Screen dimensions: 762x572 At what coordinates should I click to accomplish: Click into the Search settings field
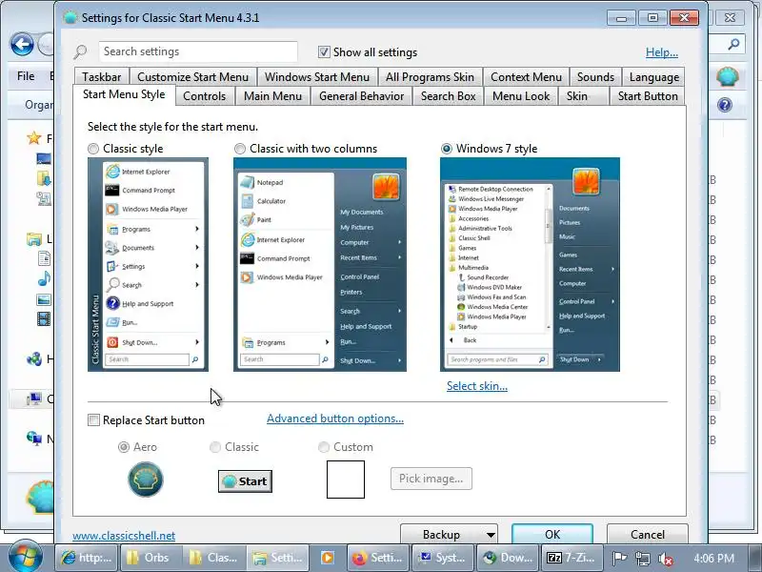[198, 51]
